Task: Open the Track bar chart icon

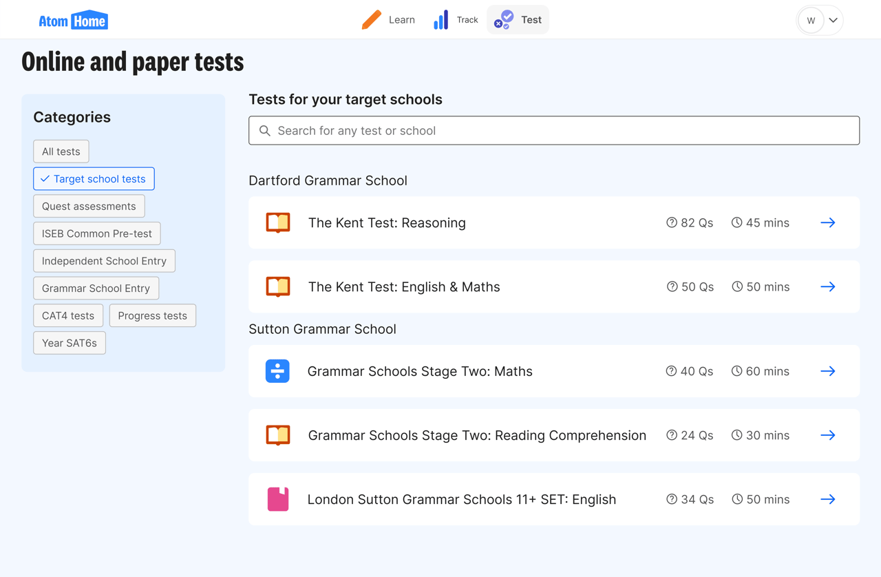Action: point(441,20)
